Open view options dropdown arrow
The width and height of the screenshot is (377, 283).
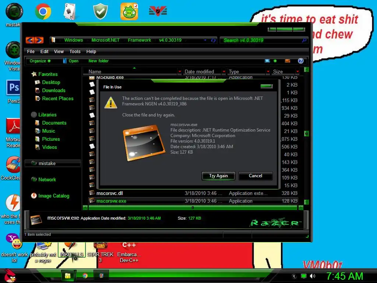coord(275,61)
